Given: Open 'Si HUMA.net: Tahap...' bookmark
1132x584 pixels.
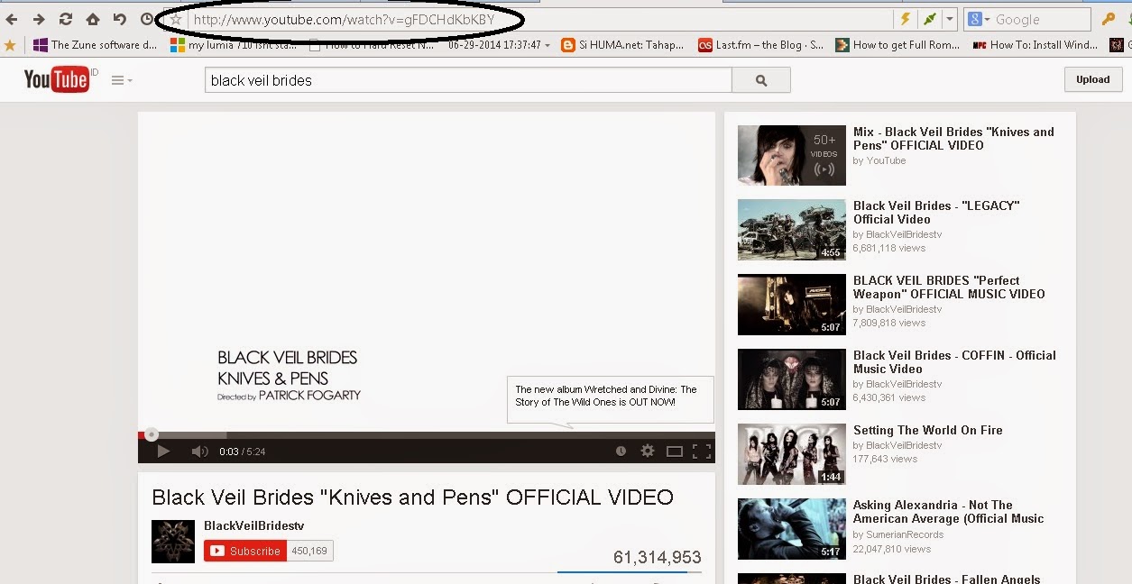Looking at the screenshot, I should (621, 44).
